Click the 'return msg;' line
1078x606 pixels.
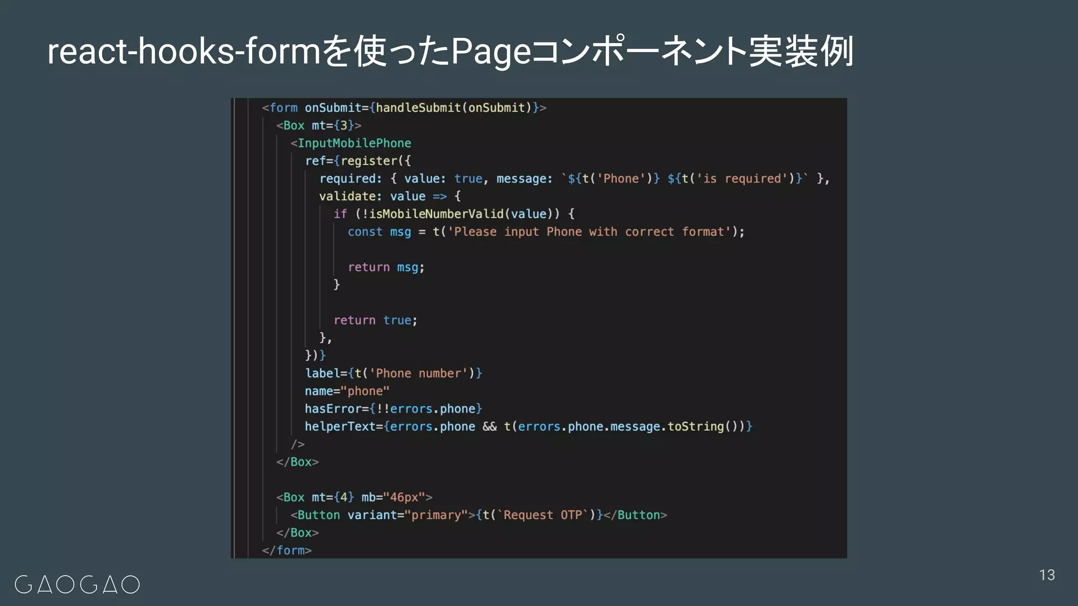(386, 267)
